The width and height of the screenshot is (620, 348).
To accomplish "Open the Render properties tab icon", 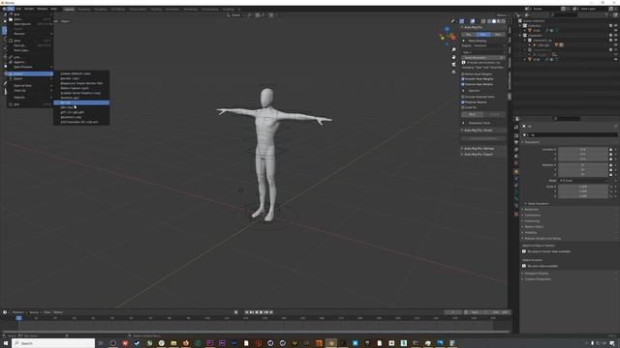I will tap(516, 135).
